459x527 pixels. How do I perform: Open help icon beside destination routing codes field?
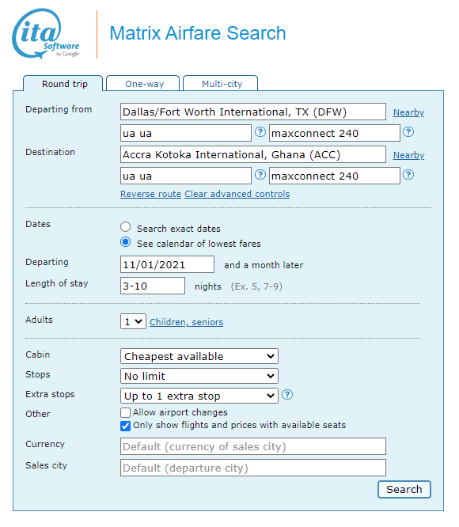pyautogui.click(x=260, y=175)
